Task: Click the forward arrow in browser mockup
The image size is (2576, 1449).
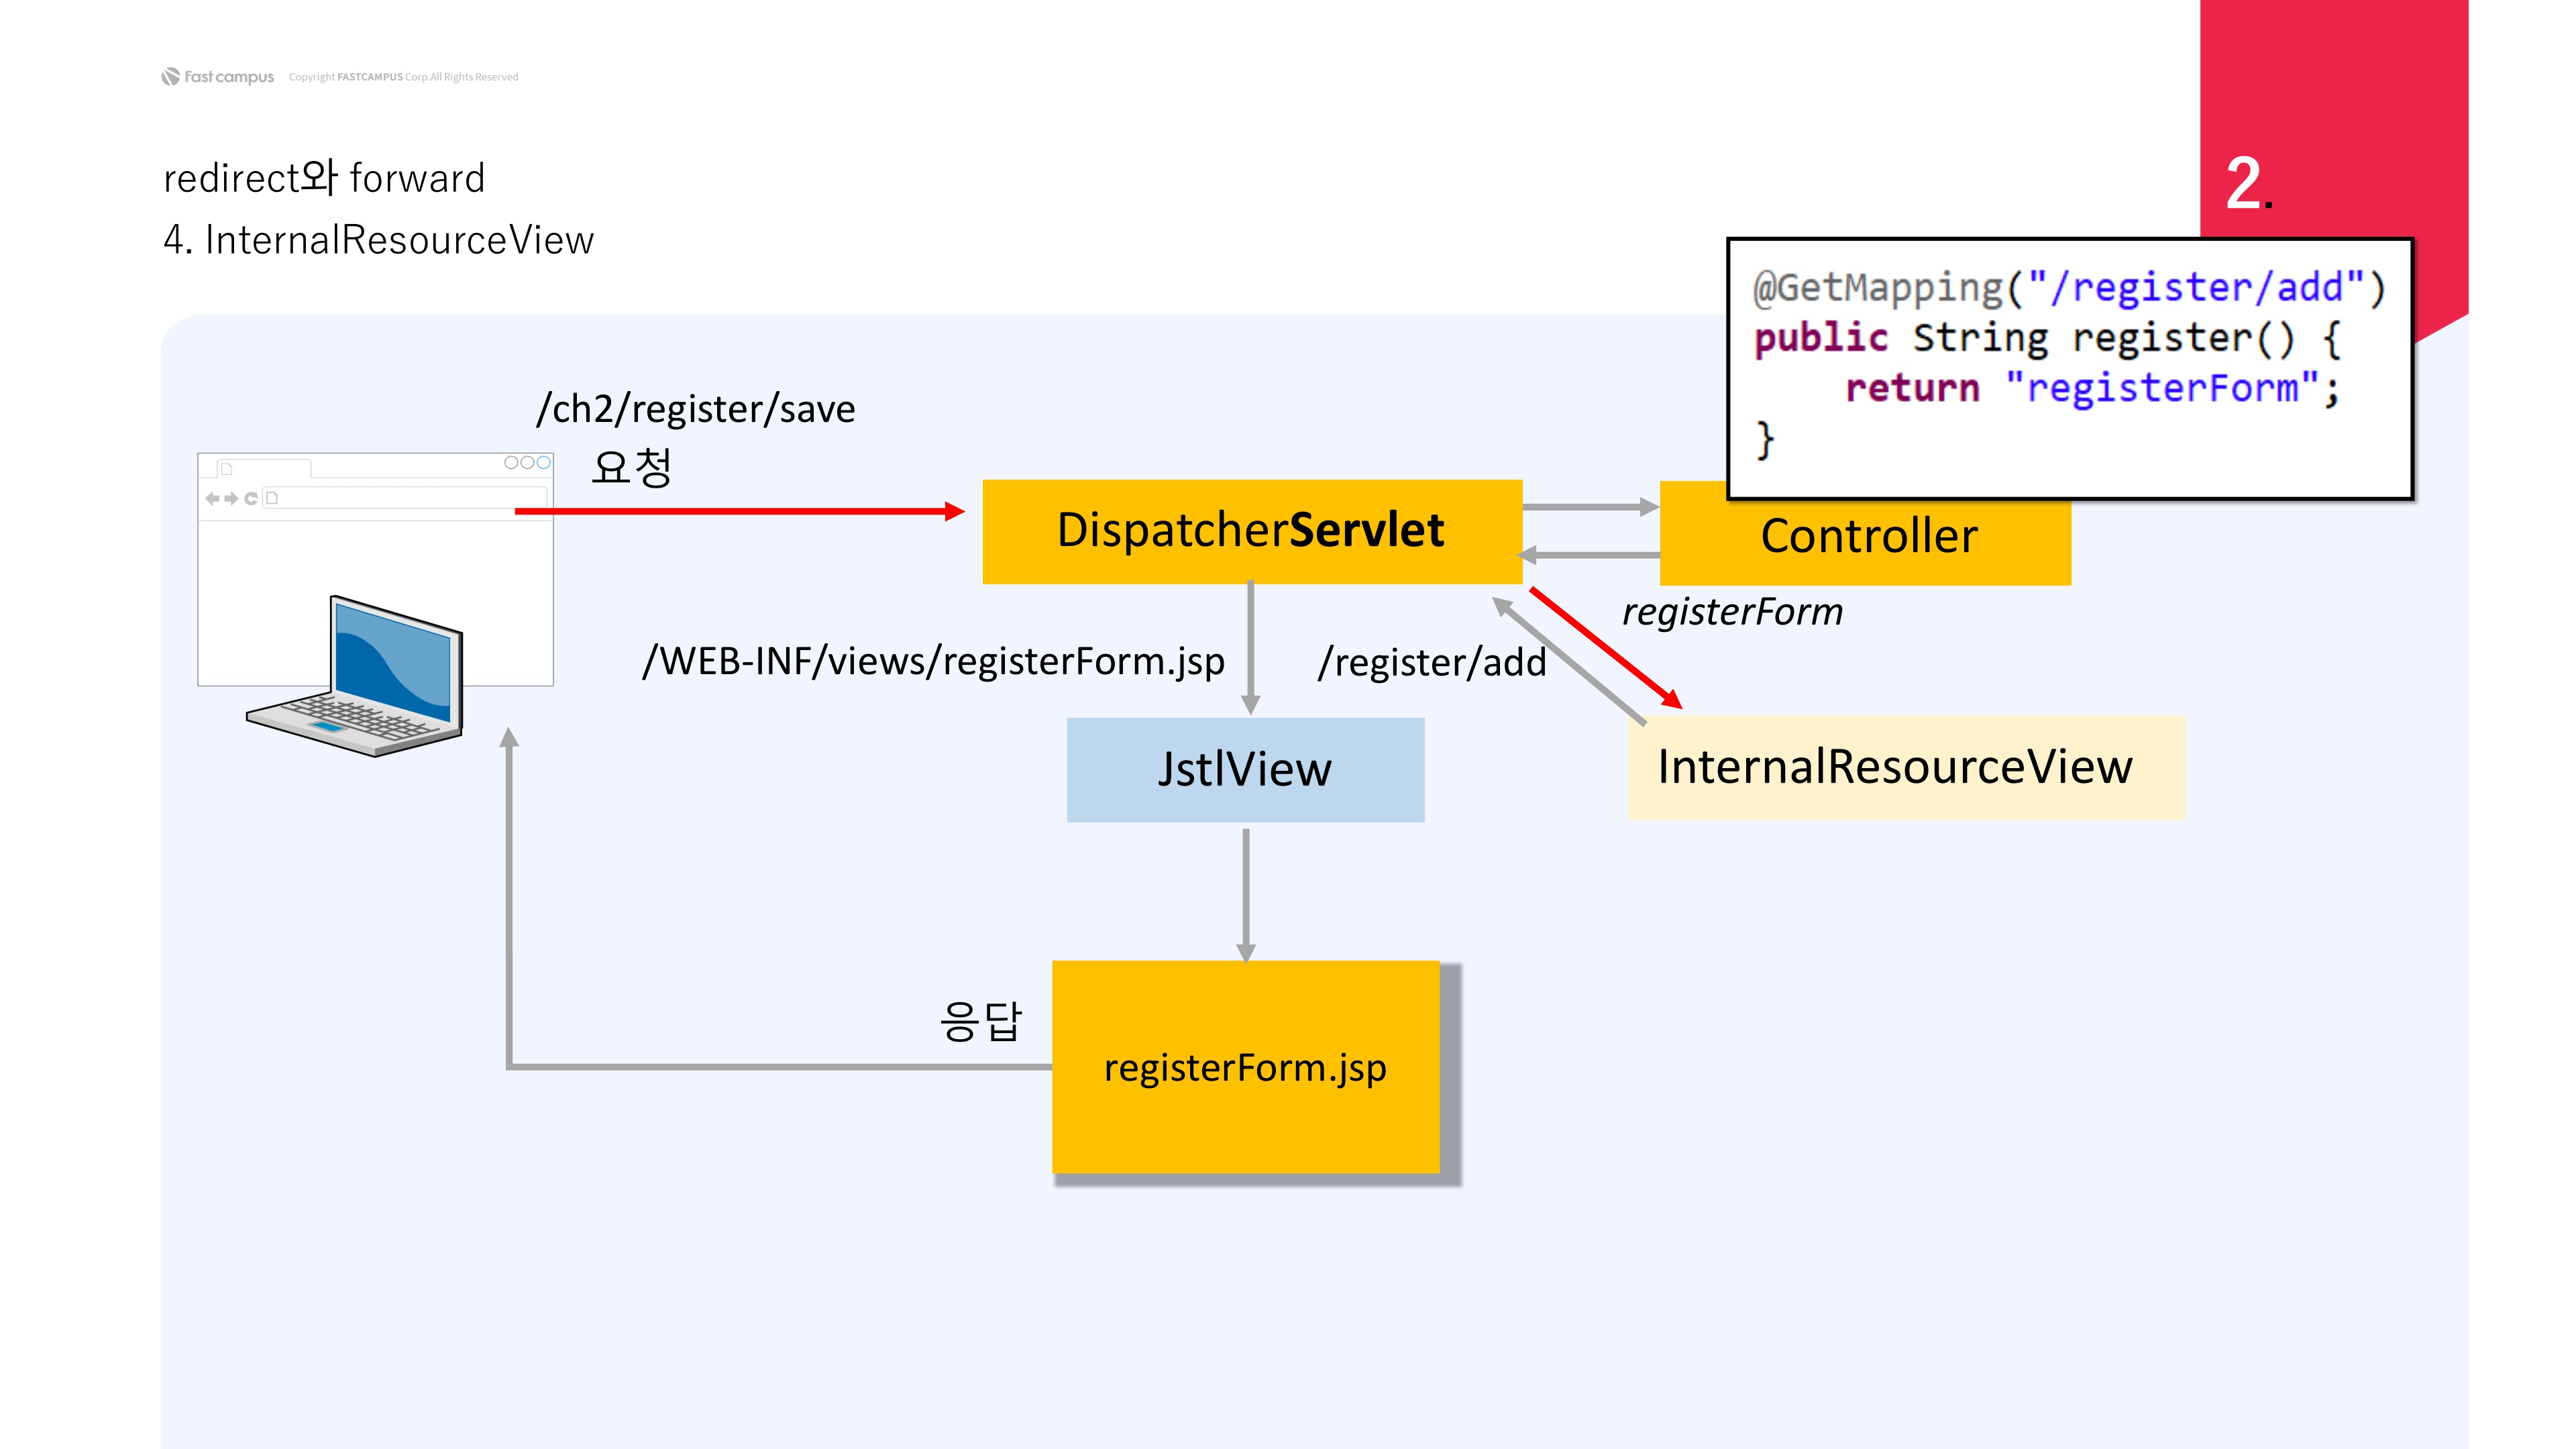Action: pos(231,498)
